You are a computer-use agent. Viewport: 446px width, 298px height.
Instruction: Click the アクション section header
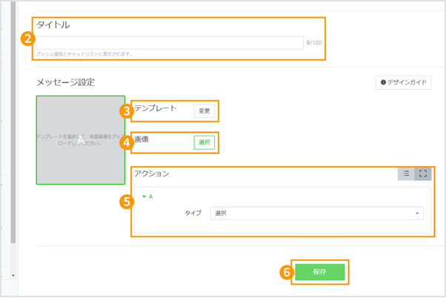pos(152,174)
